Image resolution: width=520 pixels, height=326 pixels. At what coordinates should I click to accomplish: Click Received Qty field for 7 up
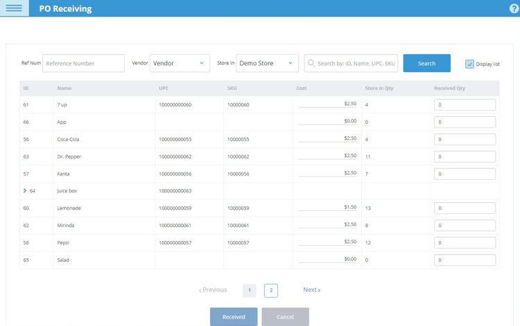(465, 105)
